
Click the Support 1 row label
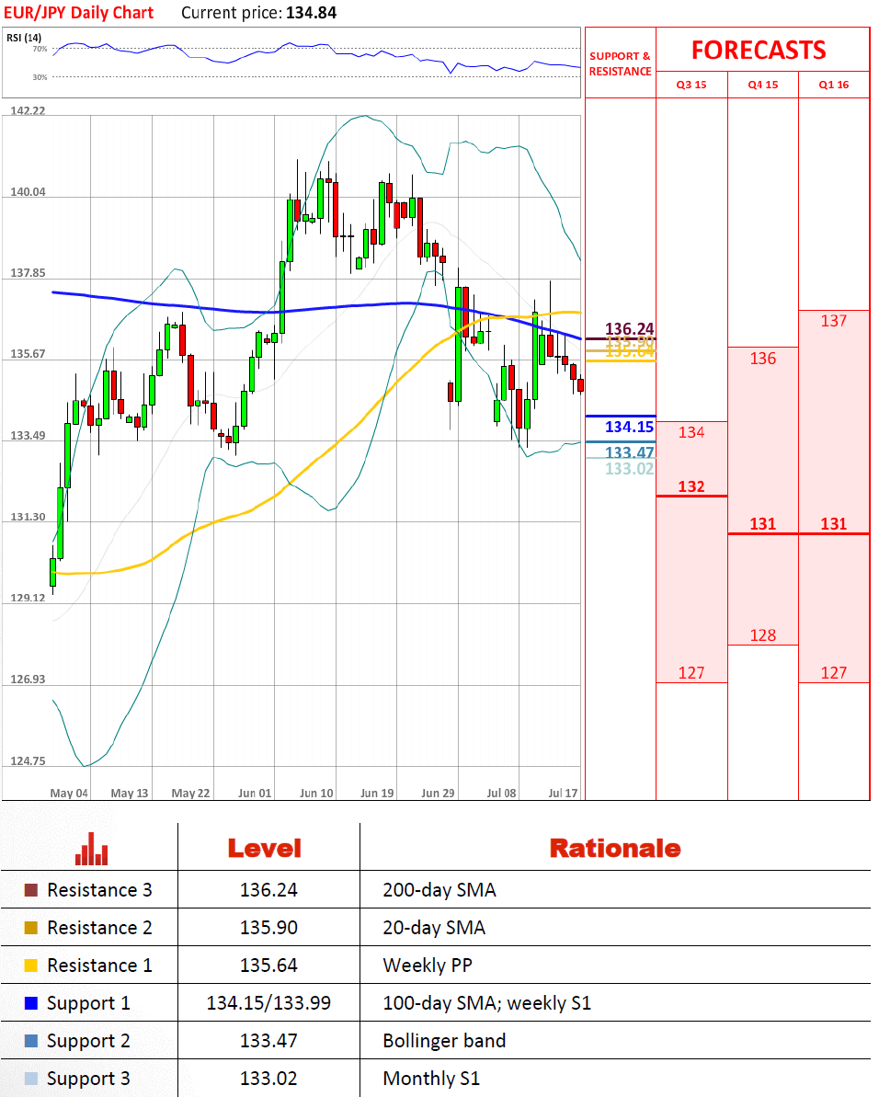(88, 1004)
